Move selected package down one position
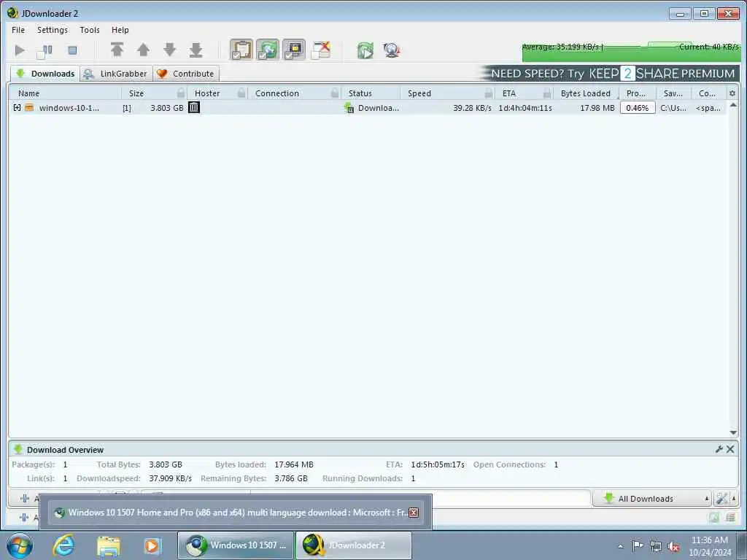The width and height of the screenshot is (747, 560). [x=169, y=50]
